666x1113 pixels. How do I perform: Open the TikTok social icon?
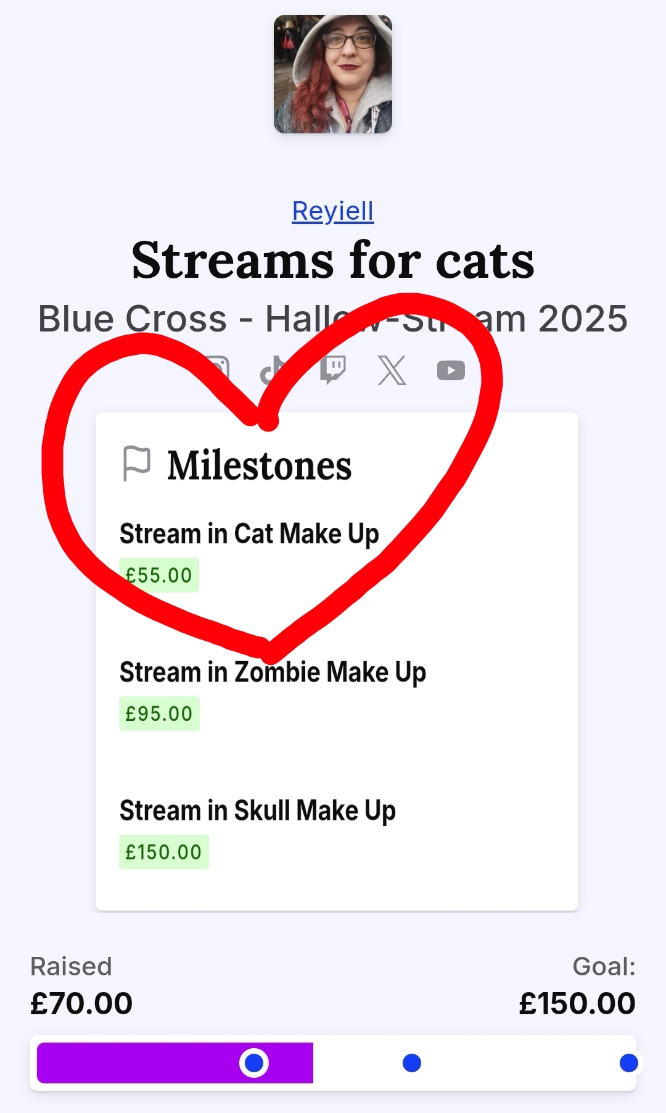pos(273,370)
